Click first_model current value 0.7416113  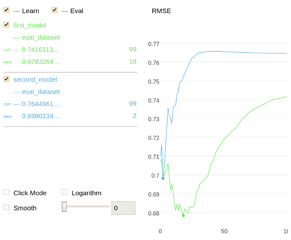point(40,50)
